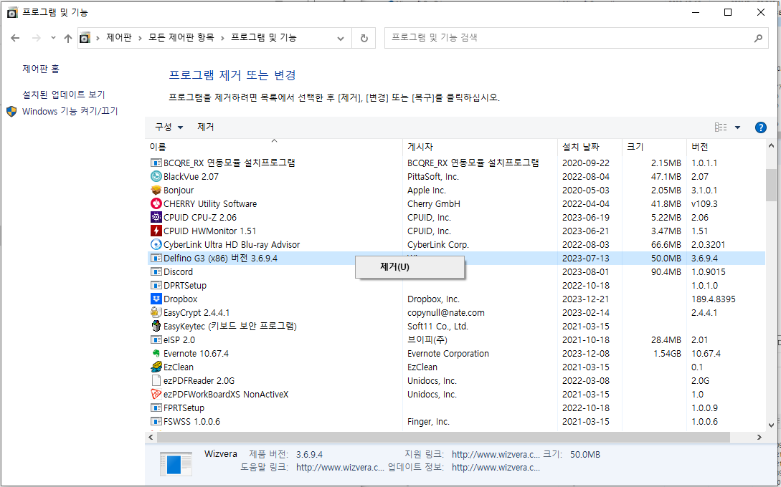Click the Windows features shield icon

[x=11, y=112]
